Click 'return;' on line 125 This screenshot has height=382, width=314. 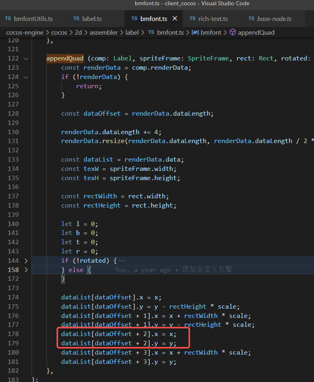[89, 86]
